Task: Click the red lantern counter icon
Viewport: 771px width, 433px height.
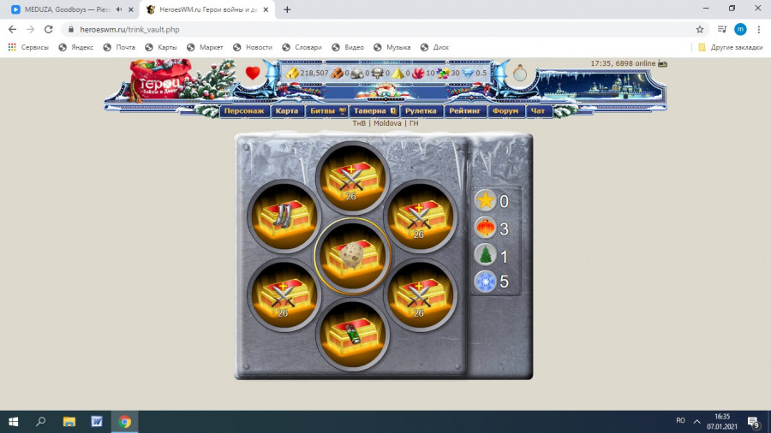Action: pos(485,228)
